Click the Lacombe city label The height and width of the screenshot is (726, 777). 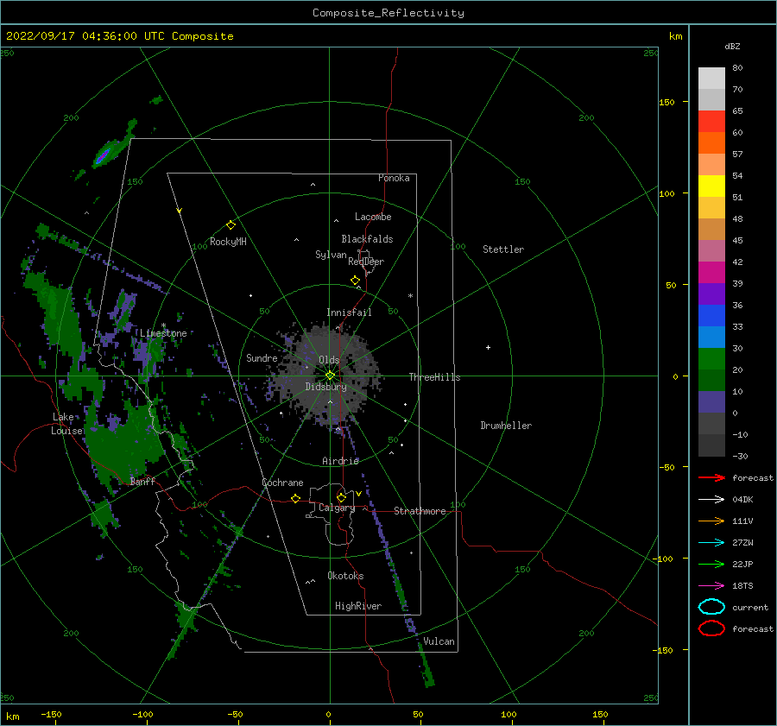pyautogui.click(x=373, y=217)
